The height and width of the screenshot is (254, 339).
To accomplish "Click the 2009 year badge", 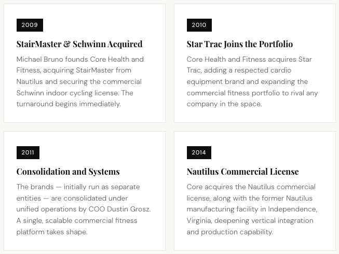I will (30, 25).
